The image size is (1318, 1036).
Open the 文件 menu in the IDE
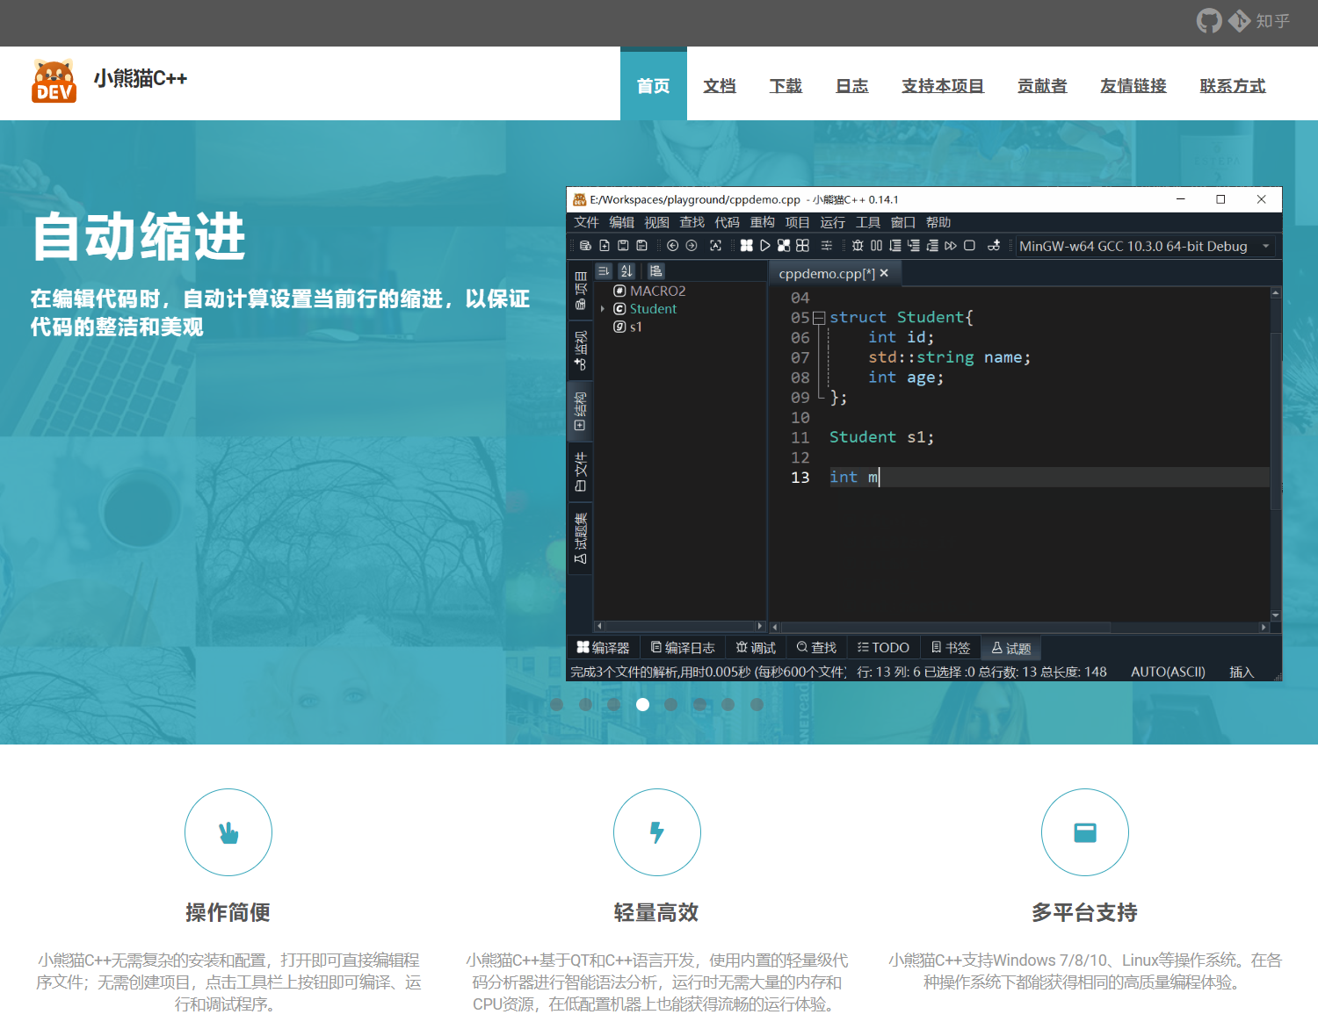click(x=586, y=223)
